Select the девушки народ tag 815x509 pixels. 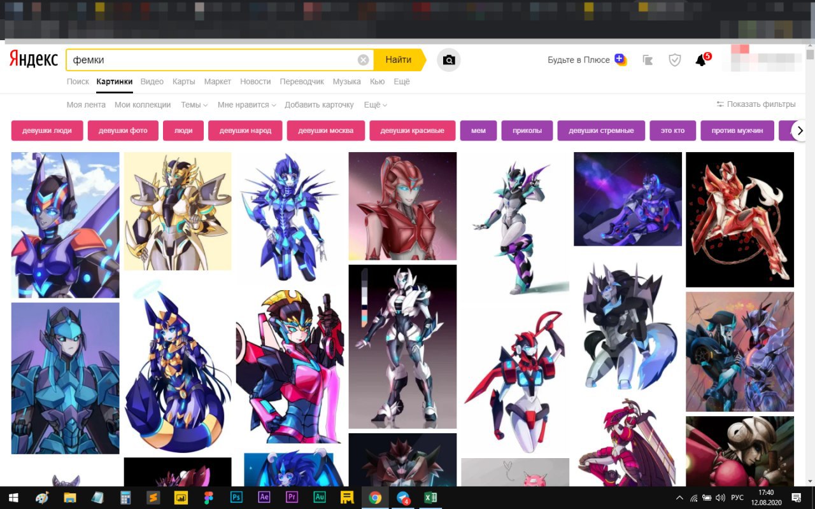[245, 130]
